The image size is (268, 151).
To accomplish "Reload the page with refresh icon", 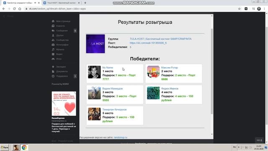I will (x=14, y=9).
